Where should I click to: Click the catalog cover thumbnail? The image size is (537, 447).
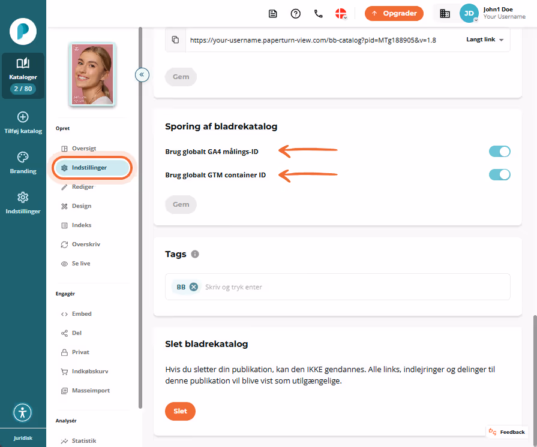(92, 74)
